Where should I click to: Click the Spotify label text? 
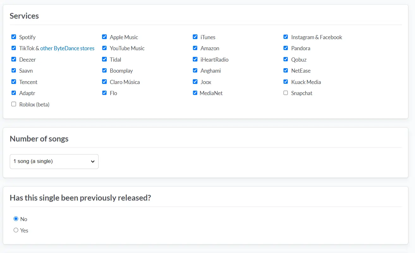point(27,37)
